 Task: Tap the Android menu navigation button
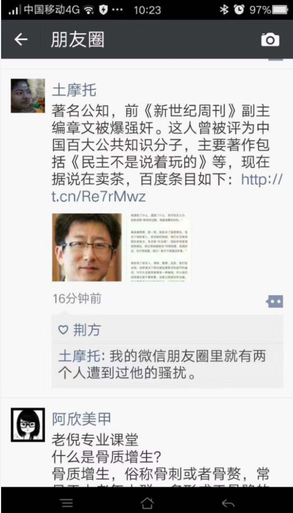point(67,503)
